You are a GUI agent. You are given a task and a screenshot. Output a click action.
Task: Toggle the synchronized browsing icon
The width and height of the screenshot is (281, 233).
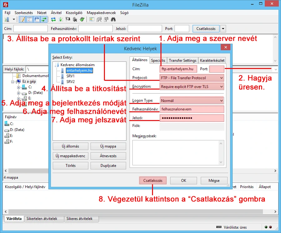coord(106,19)
